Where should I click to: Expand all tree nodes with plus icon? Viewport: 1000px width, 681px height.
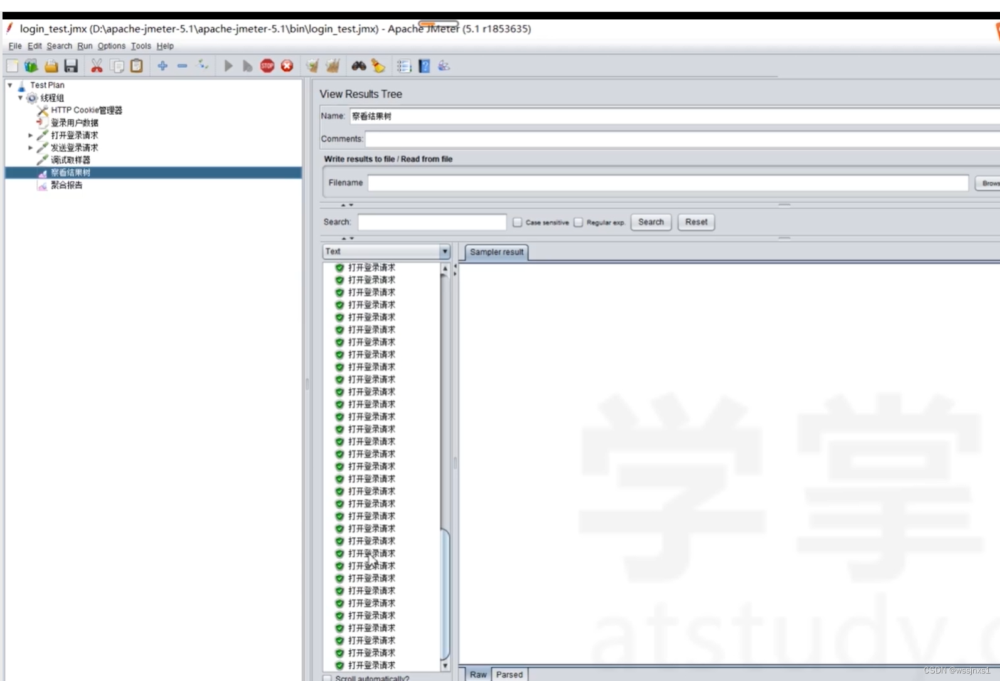coord(162,66)
